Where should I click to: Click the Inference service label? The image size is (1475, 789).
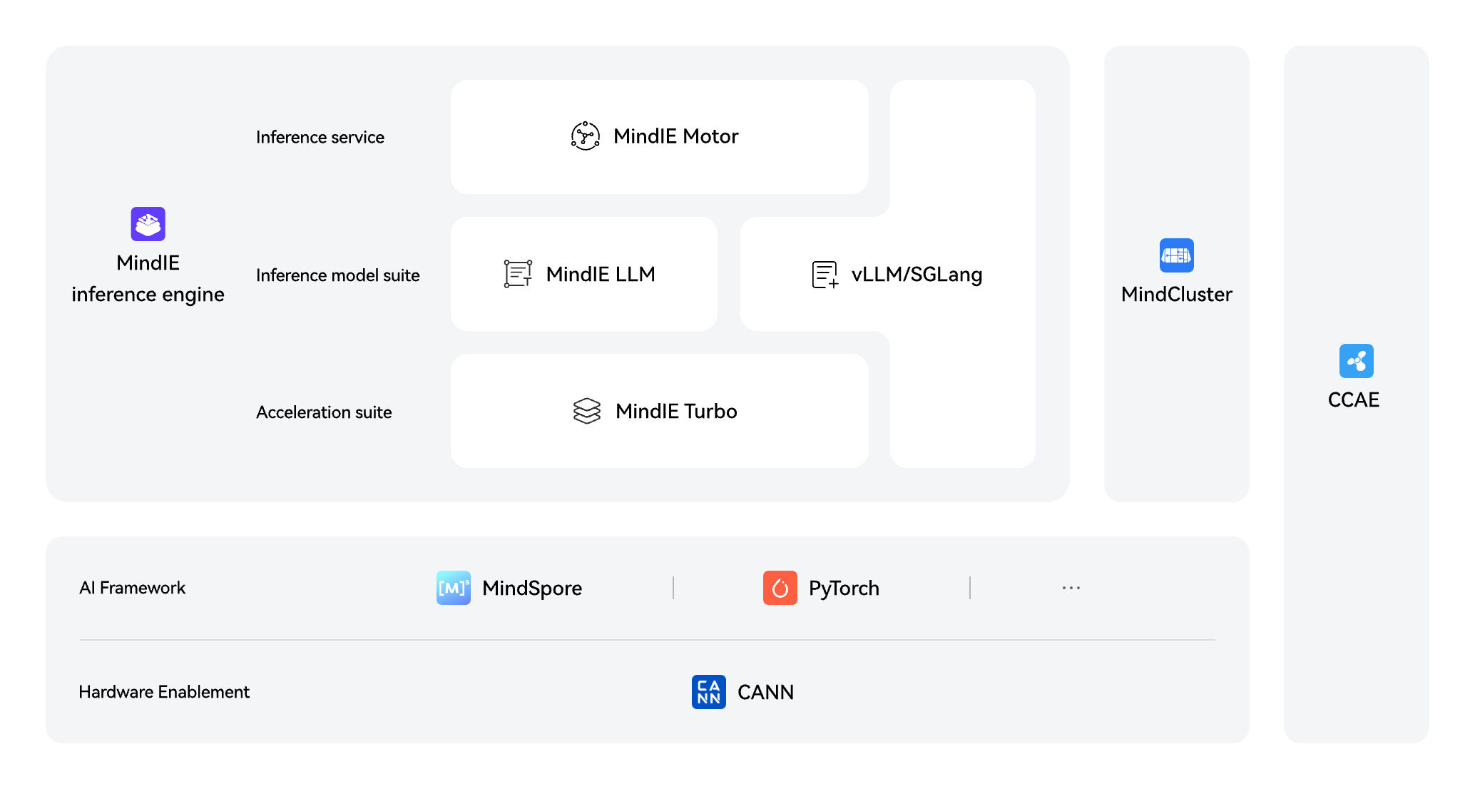(320, 137)
